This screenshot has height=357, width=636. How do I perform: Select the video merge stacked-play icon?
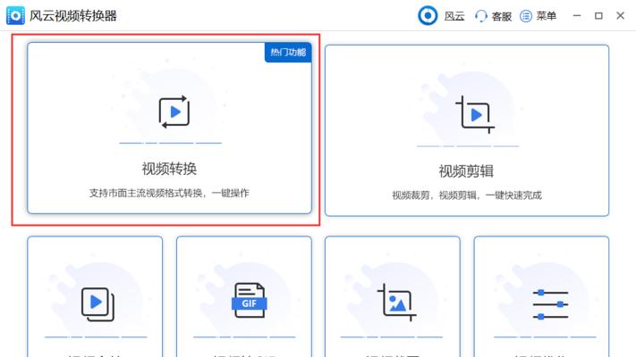[x=98, y=304]
